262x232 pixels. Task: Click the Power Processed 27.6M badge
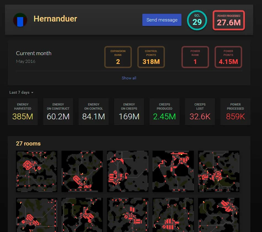[229, 20]
